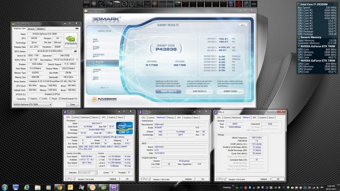Launch Internet Explorer from the taskbar
Image resolution: width=340 pixels, height=191 pixels.
(x=27, y=187)
